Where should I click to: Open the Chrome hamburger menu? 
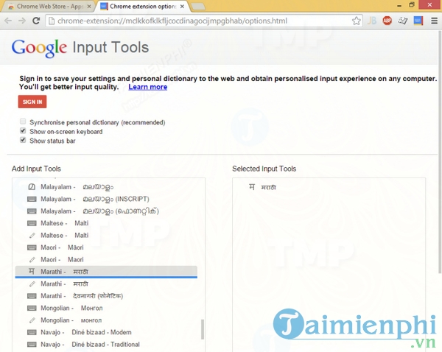coord(434,21)
